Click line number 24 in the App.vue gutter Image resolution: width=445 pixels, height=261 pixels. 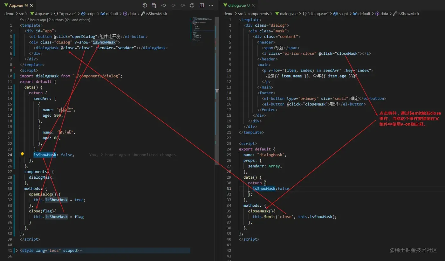click(x=10, y=155)
